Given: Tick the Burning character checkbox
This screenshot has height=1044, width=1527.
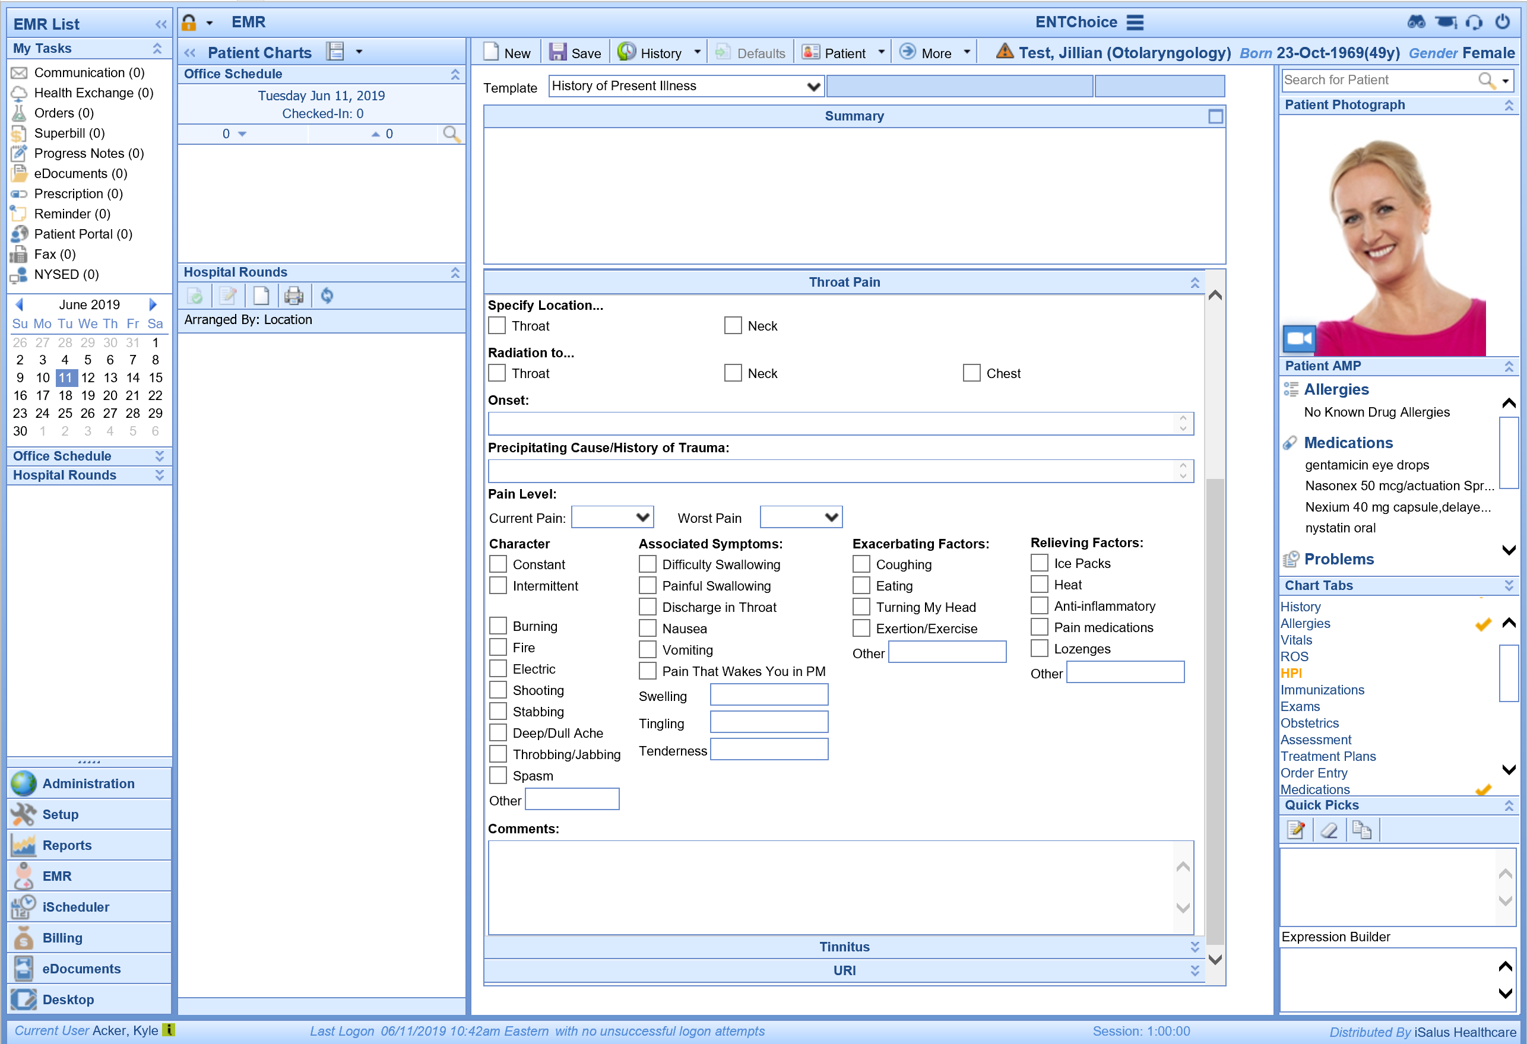Looking at the screenshot, I should (x=498, y=626).
